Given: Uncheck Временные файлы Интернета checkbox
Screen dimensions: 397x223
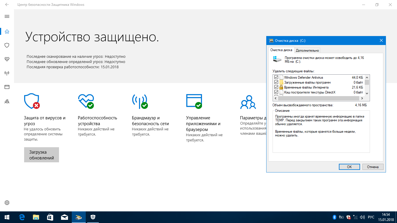Looking at the screenshot, I should tap(276, 87).
